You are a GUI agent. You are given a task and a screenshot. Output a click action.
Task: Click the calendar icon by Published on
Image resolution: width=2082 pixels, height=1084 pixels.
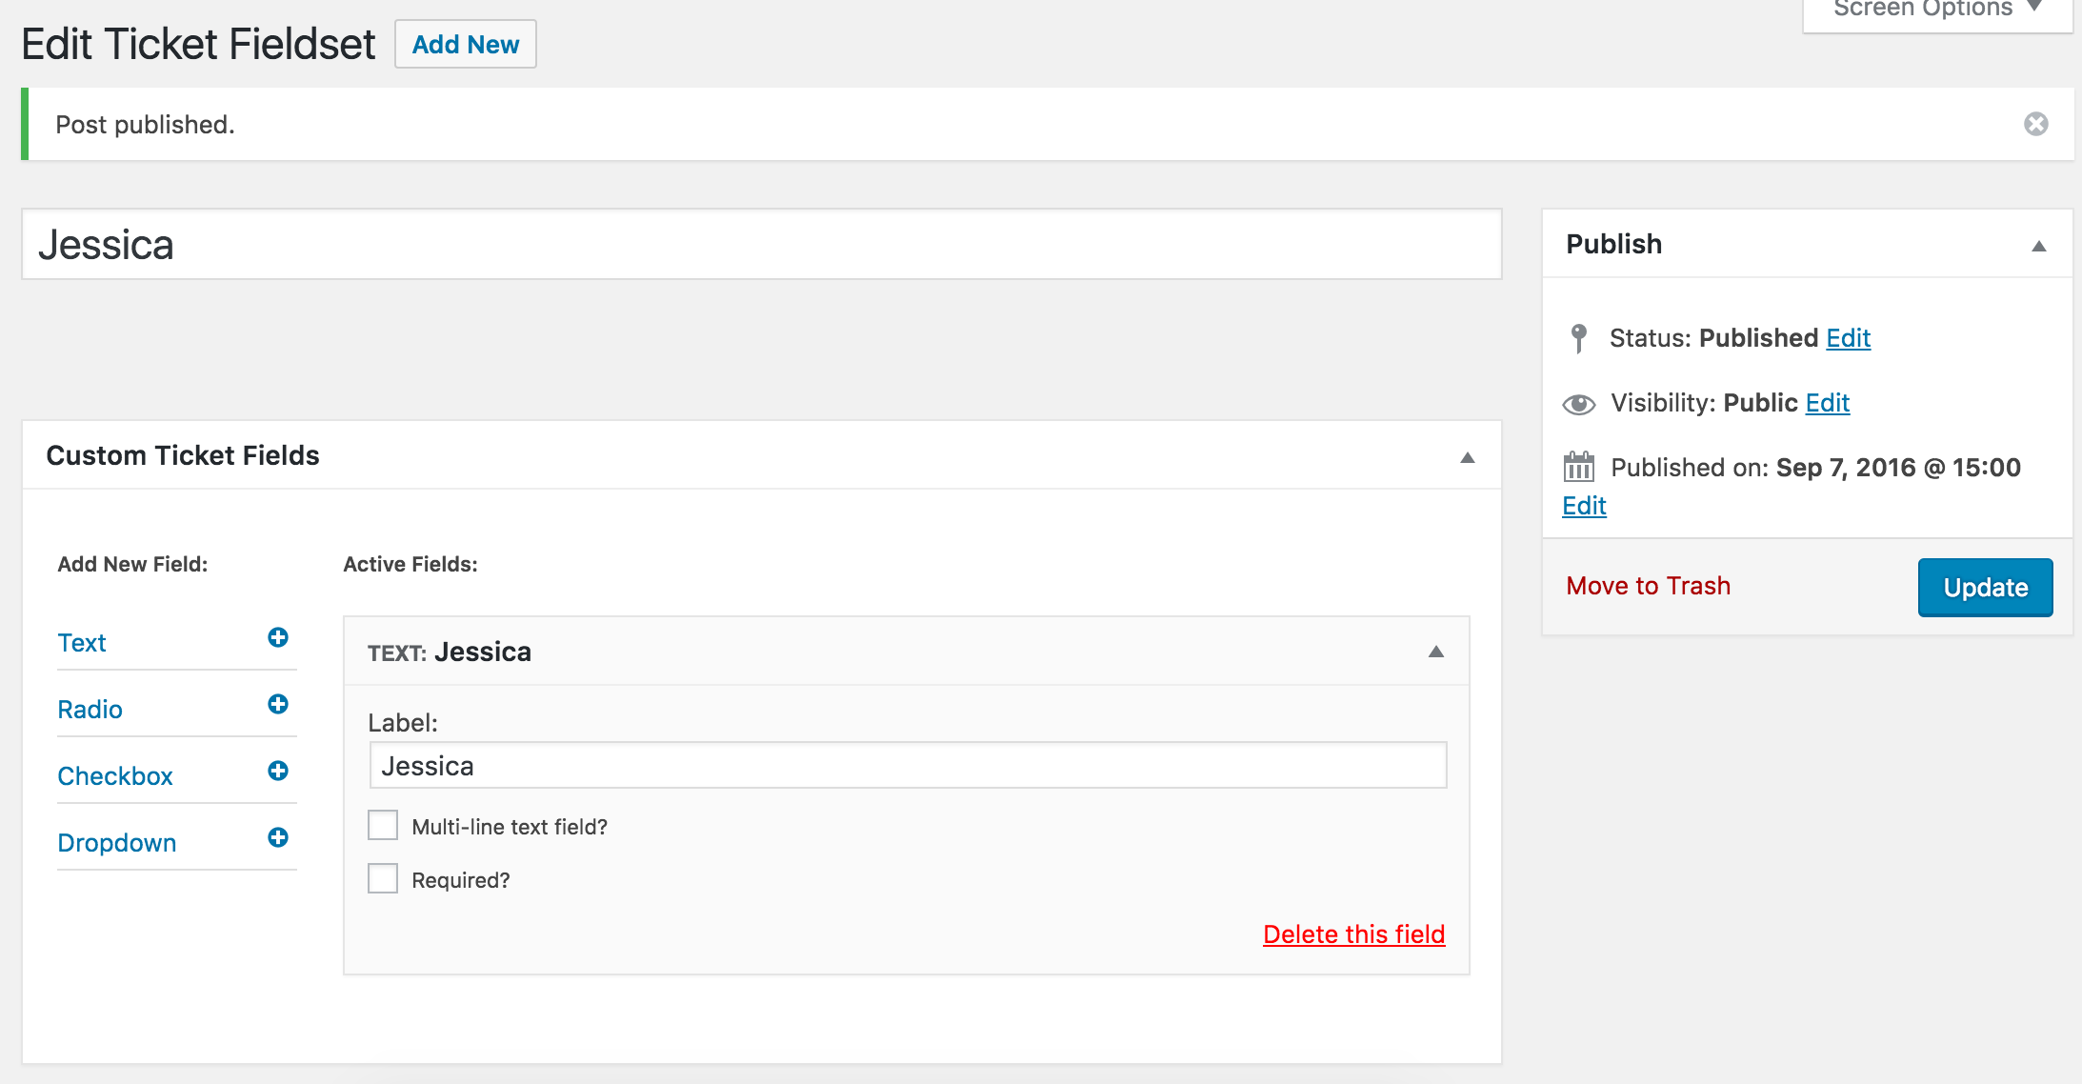1578,467
